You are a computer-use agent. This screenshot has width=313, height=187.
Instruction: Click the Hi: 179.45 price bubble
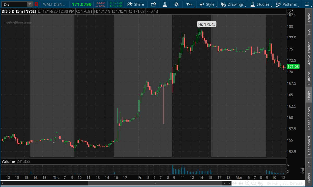pos(207,24)
